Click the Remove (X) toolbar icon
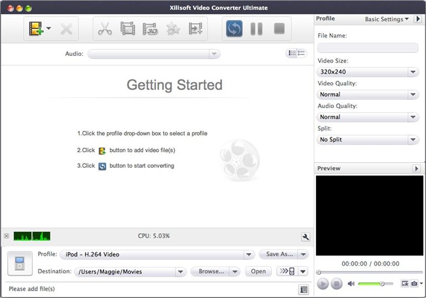The width and height of the screenshot is (426, 298). coord(66,29)
